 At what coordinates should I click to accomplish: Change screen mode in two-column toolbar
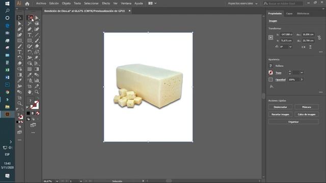pyautogui.click(x=33, y=125)
